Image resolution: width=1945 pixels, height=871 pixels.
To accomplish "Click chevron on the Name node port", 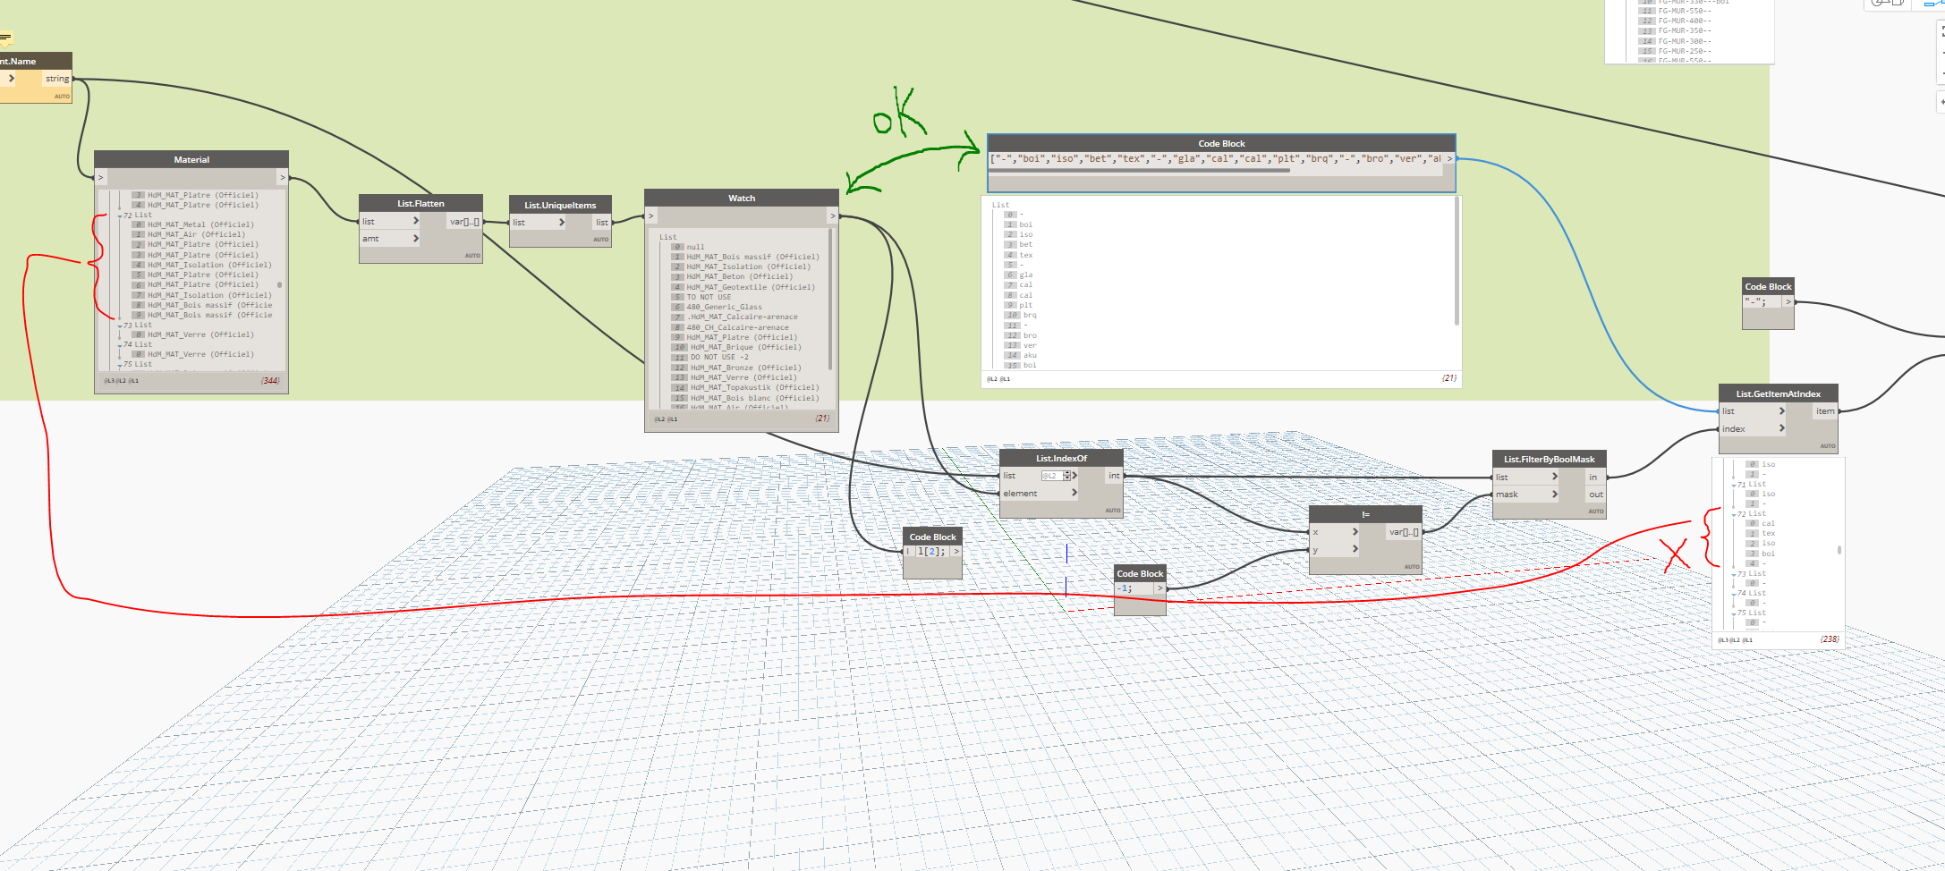I will pos(12,79).
